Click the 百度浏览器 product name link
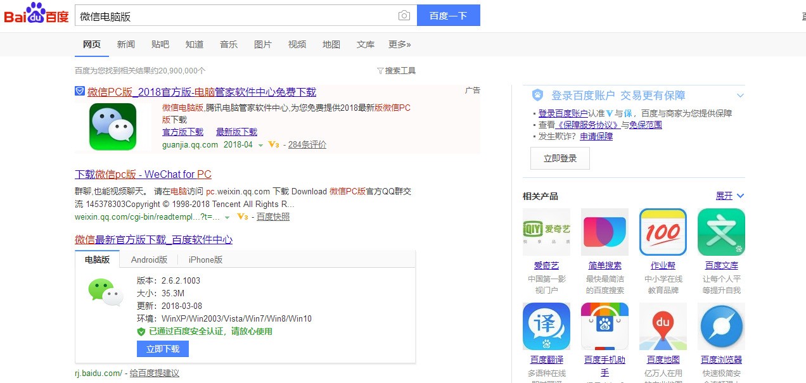The image size is (806, 383). click(x=721, y=360)
